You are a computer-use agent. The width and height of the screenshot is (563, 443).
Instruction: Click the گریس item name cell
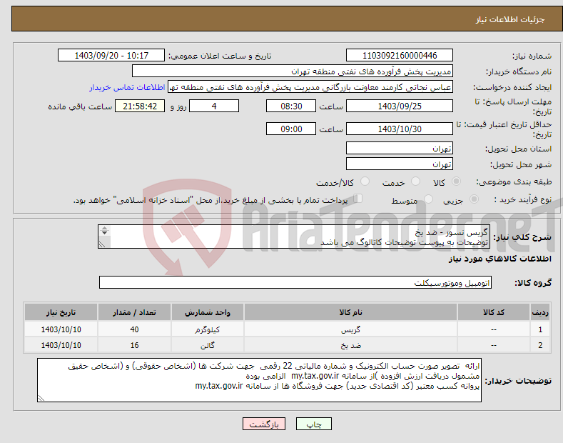coord(350,329)
